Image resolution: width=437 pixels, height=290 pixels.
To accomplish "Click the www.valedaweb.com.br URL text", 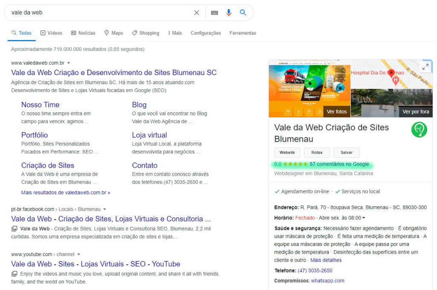I will tap(38, 63).
